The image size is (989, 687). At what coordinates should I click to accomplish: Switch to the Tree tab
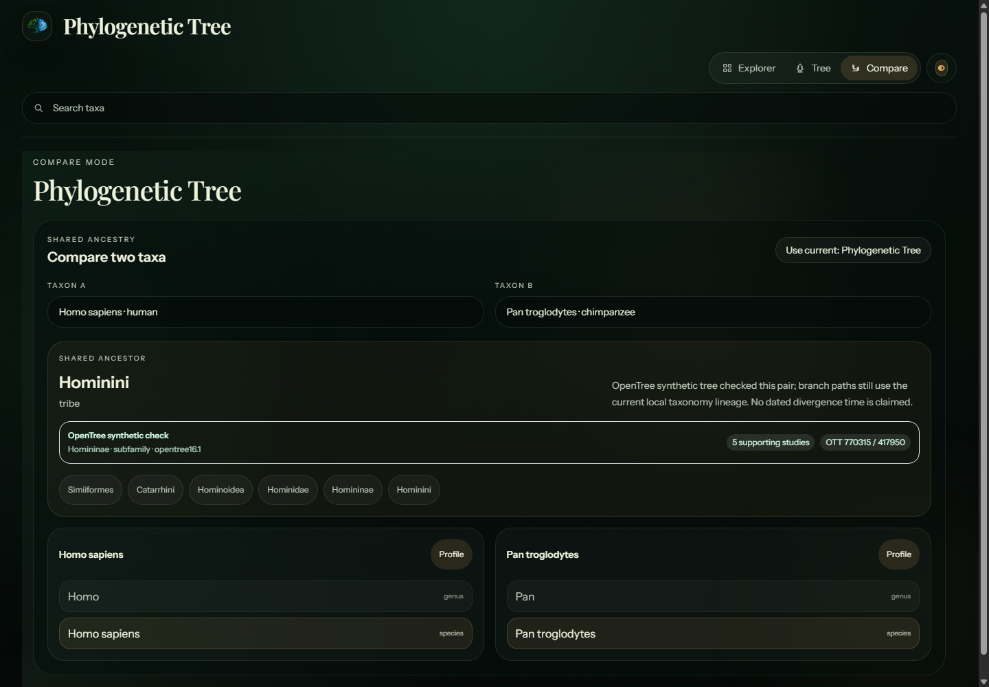click(813, 68)
